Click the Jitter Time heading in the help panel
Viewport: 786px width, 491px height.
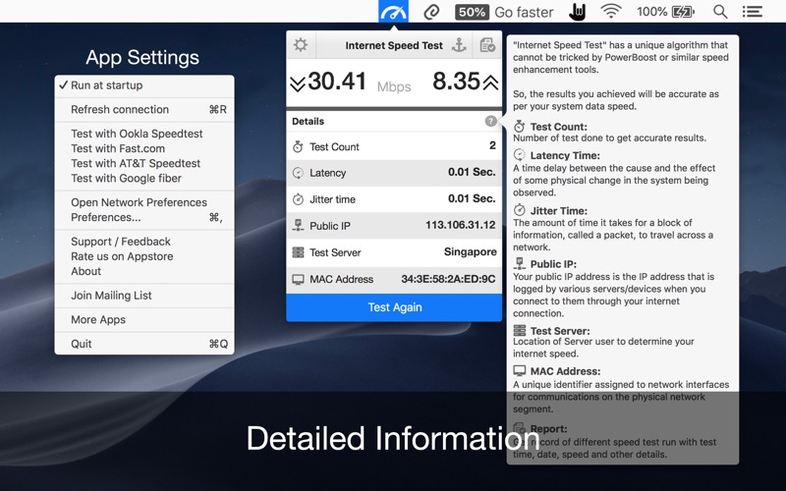coord(558,211)
